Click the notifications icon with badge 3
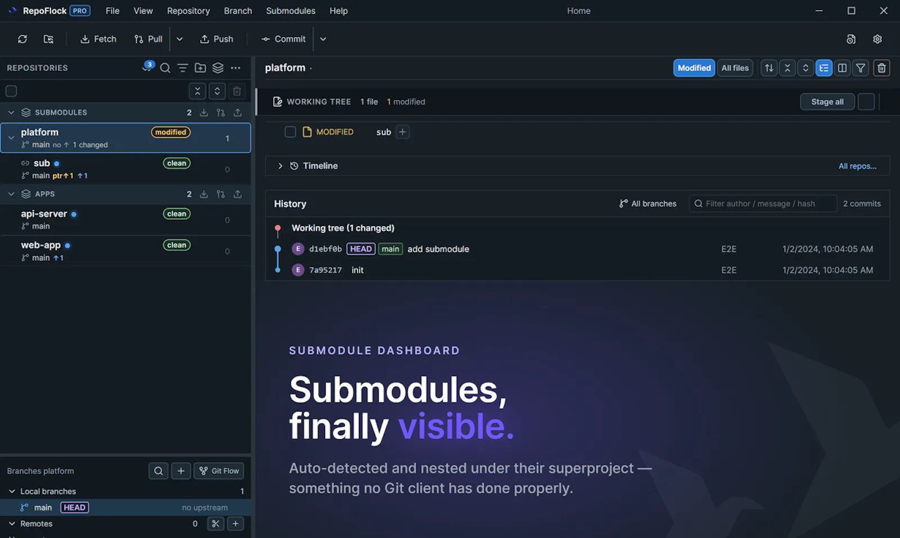 coord(147,67)
